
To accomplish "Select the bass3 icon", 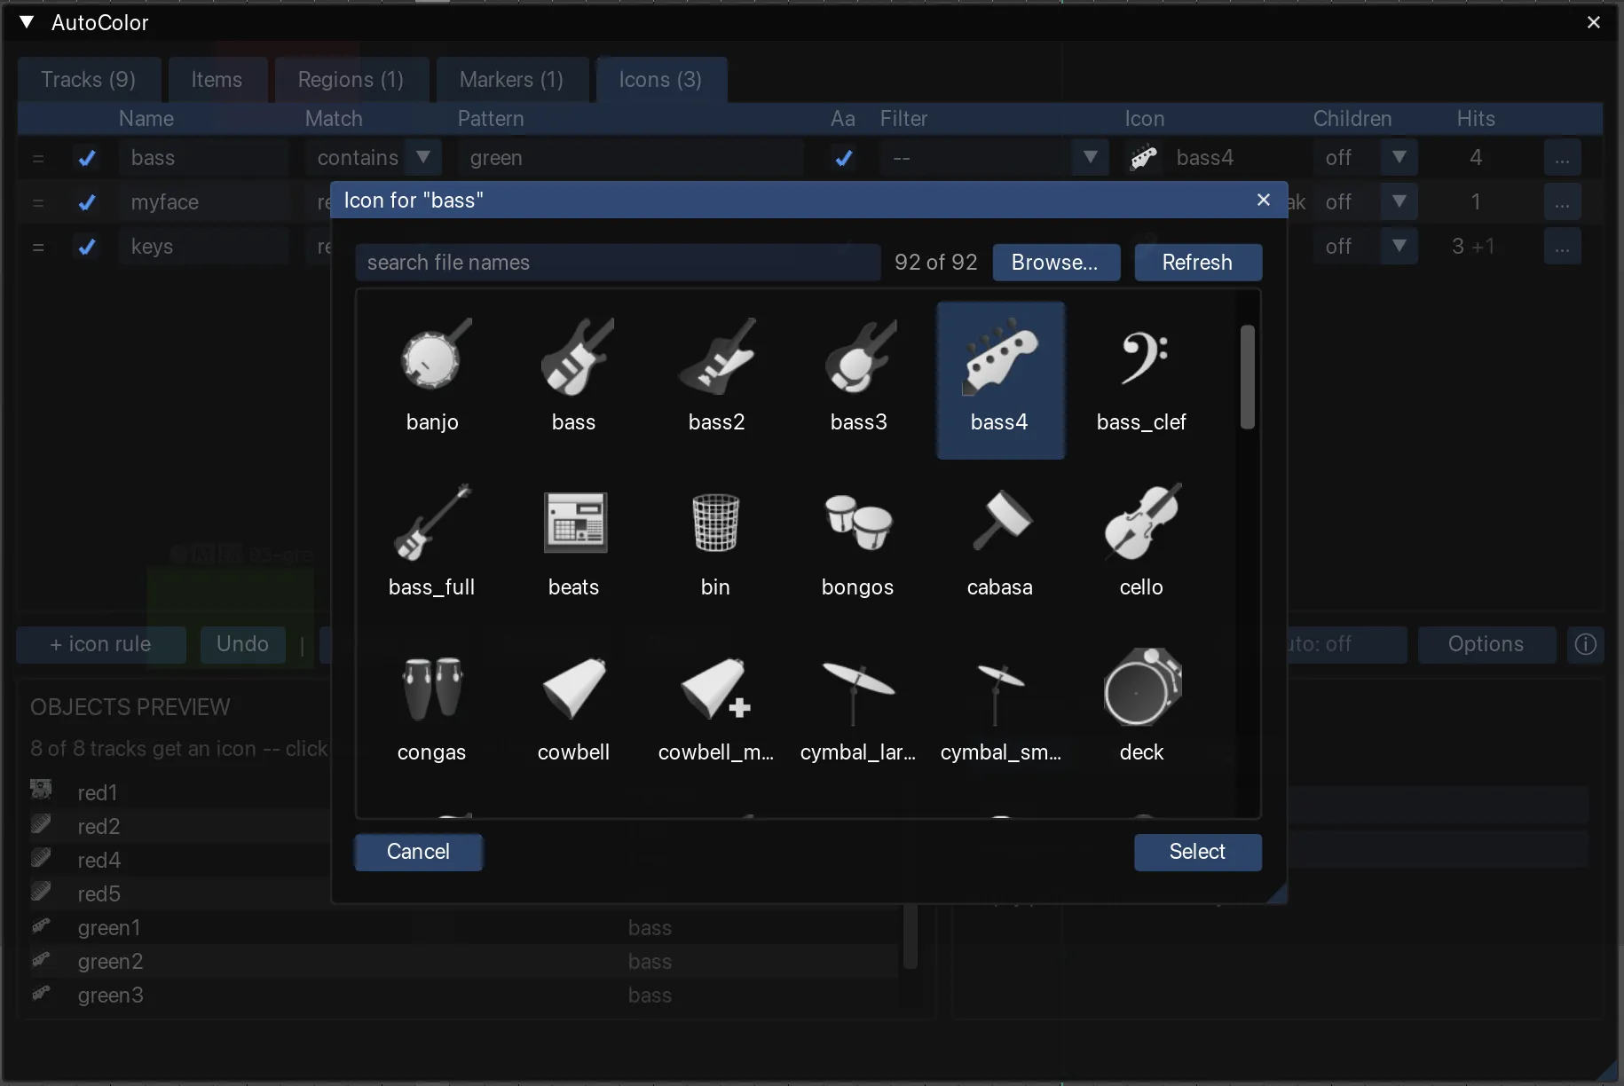I will pyautogui.click(x=858, y=379).
